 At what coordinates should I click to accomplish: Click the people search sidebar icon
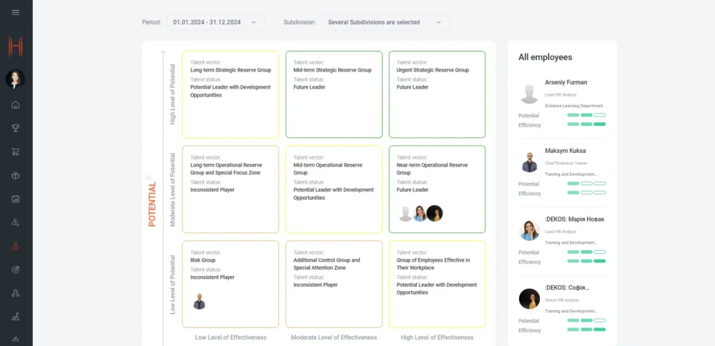[16, 222]
